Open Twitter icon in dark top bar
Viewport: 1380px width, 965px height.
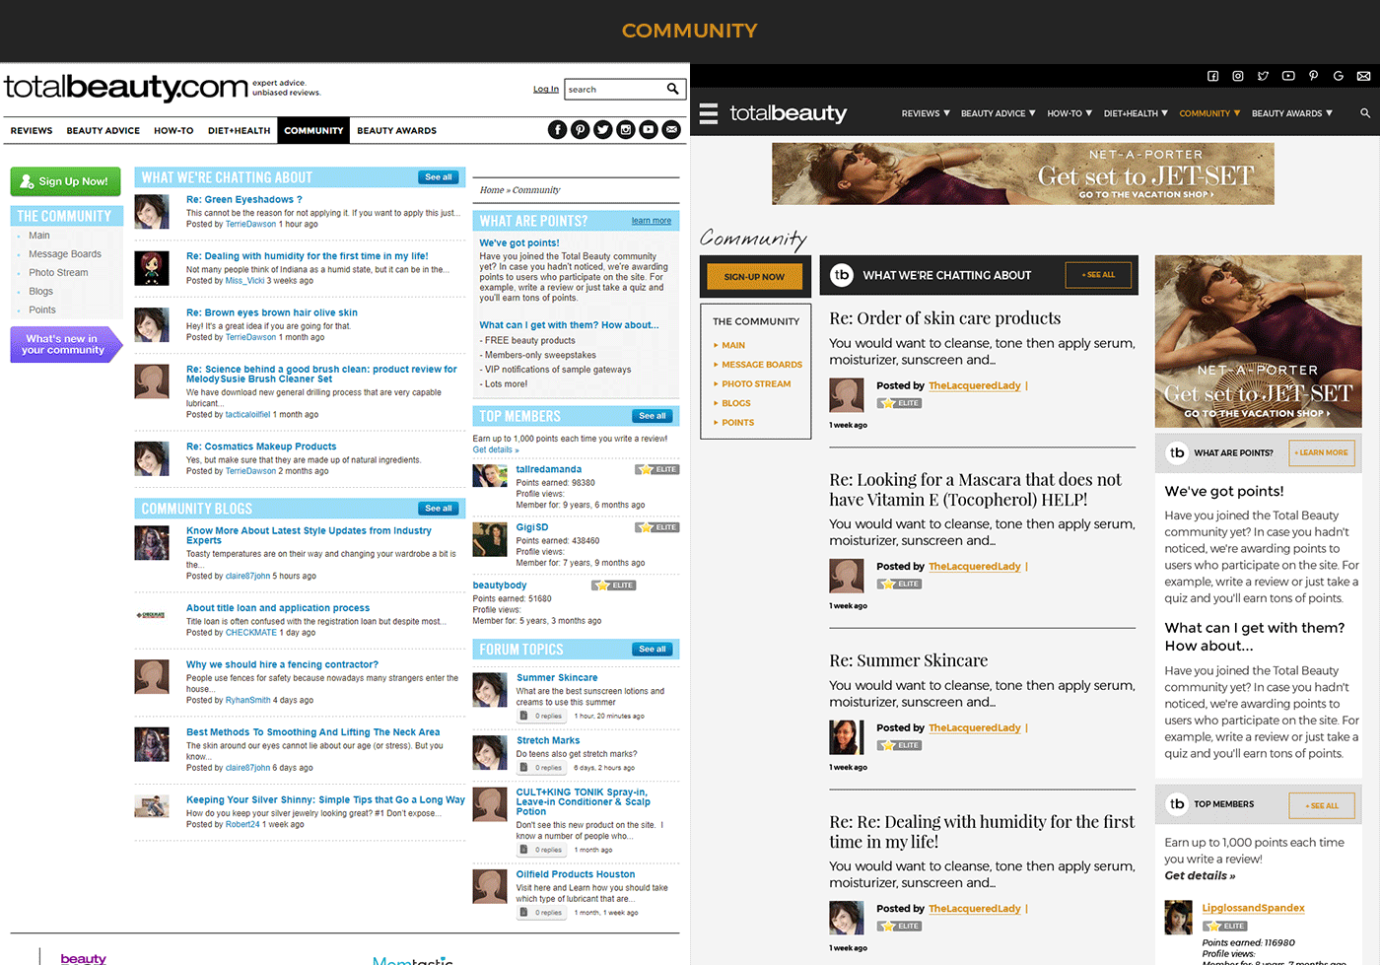point(1263,76)
